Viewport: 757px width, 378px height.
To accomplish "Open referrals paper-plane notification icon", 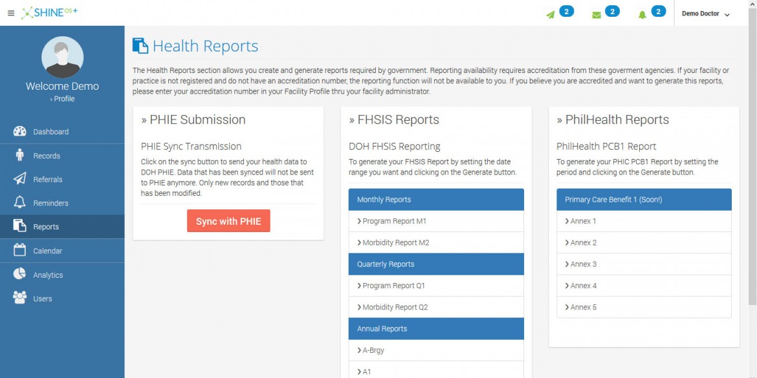I will (551, 14).
